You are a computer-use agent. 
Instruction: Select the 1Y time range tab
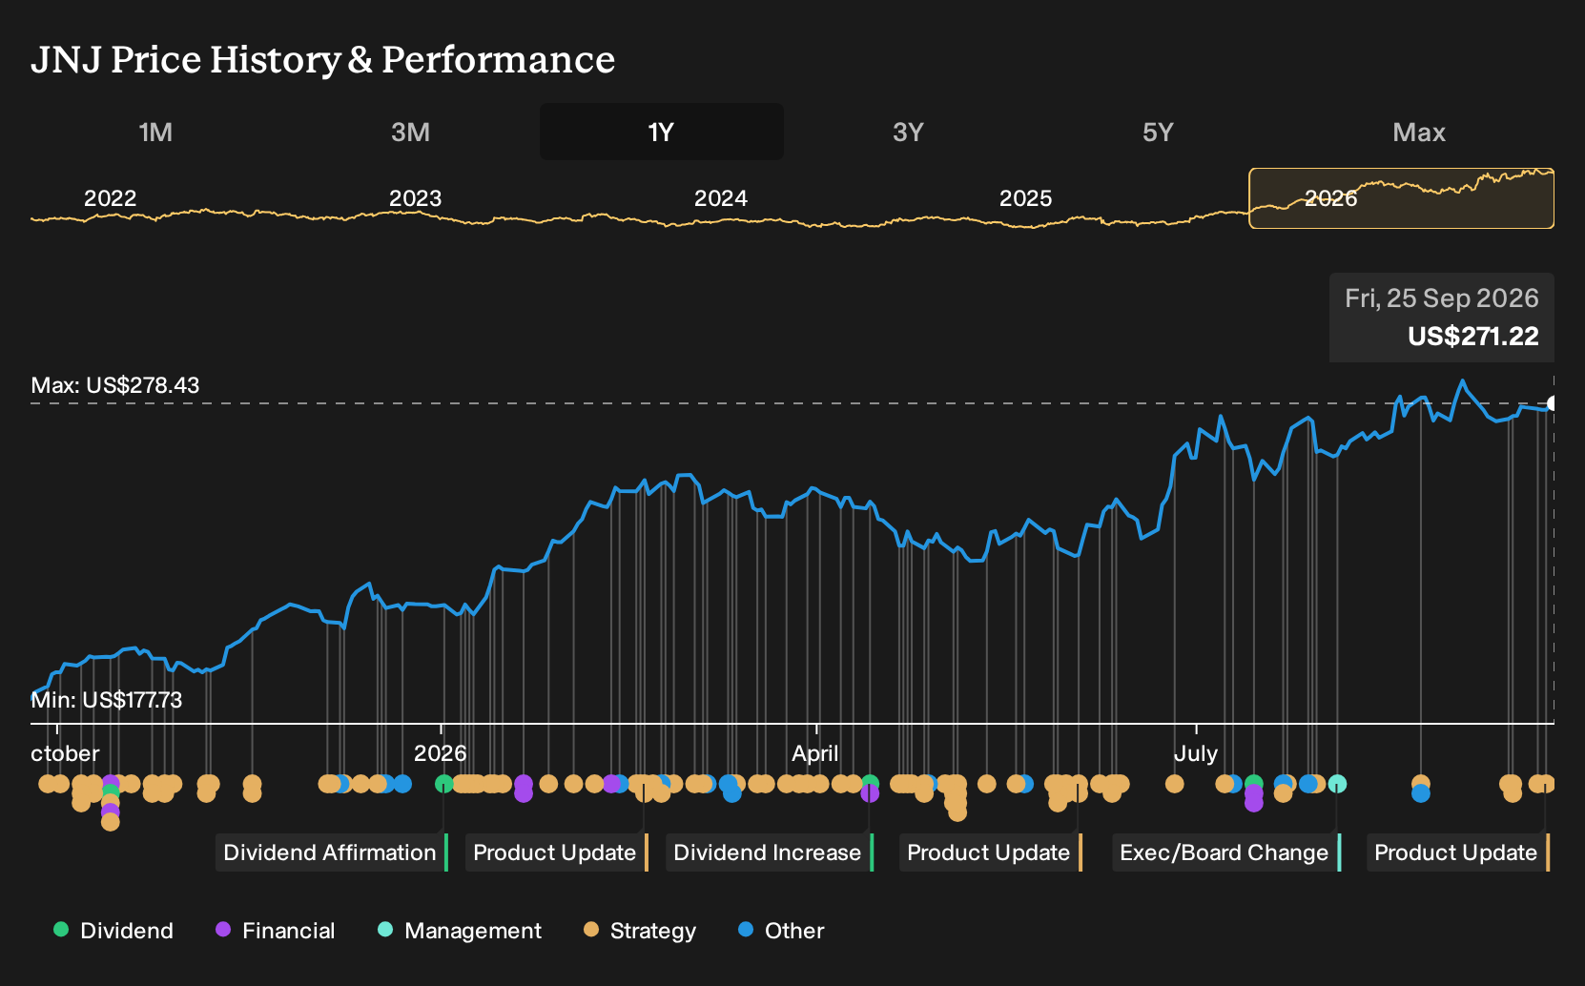point(661,132)
